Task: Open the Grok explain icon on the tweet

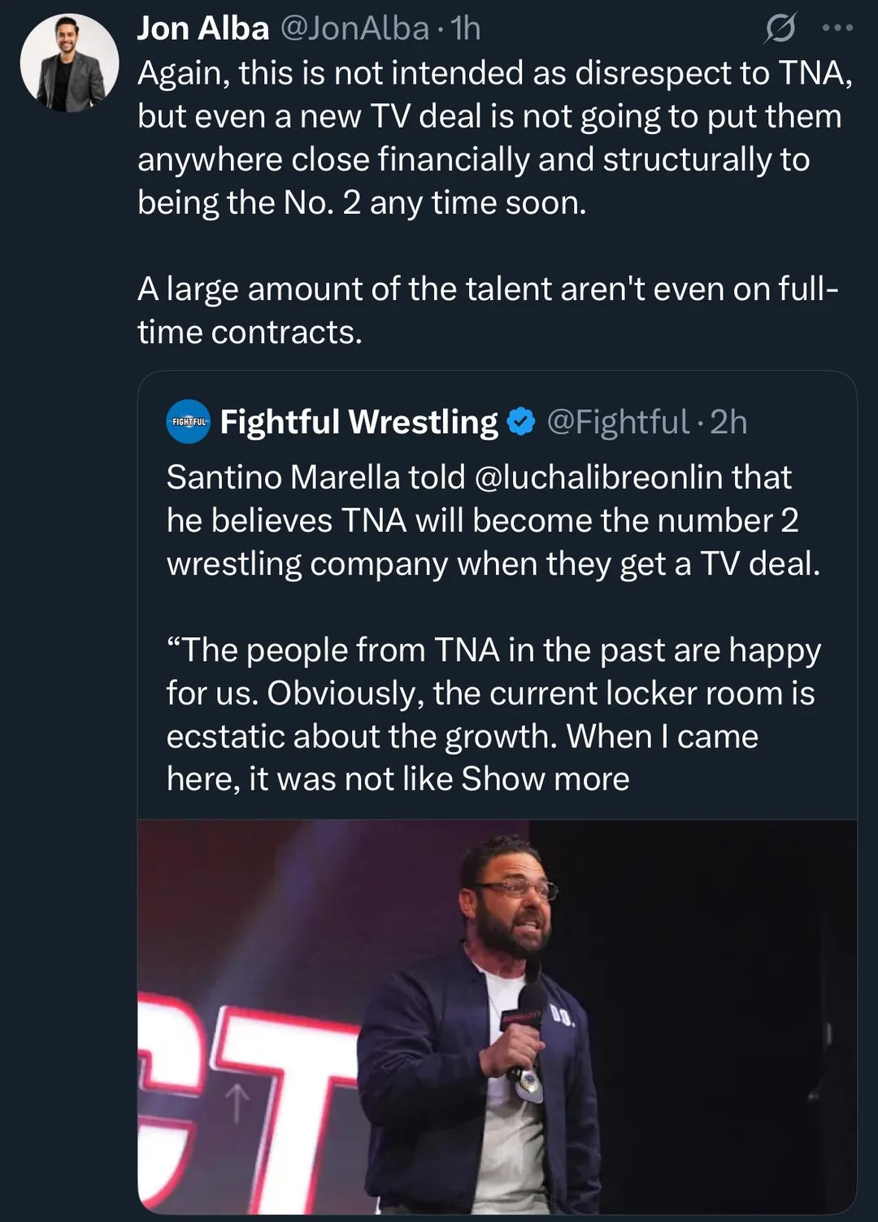Action: pyautogui.click(x=780, y=29)
